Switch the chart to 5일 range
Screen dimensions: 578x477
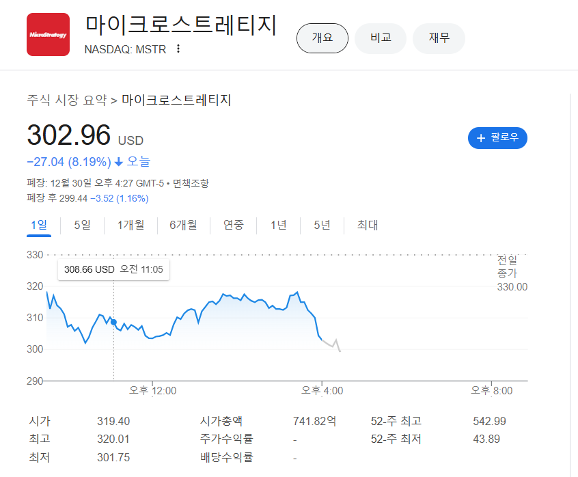click(x=82, y=225)
